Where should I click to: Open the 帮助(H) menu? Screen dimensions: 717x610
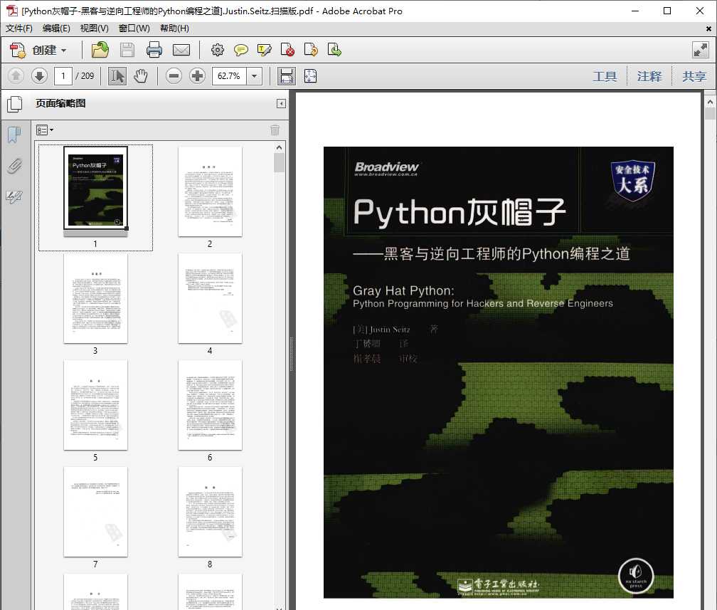[x=174, y=28]
